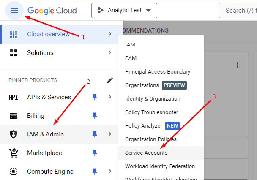257x180 pixels.
Task: Focus the Search input field
Action: point(238,11)
